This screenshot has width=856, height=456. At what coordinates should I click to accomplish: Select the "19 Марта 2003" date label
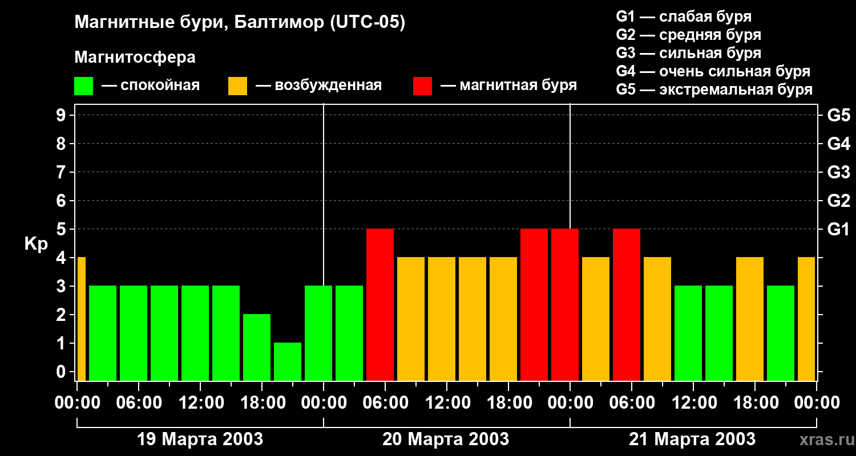tap(200, 439)
